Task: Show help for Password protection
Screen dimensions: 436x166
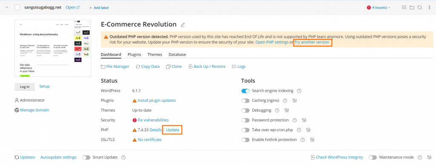Action: click(295, 120)
